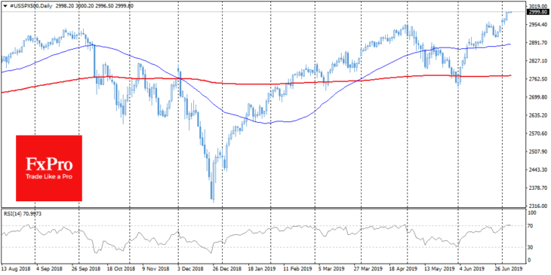The height and width of the screenshot is (275, 551).
Task: Select the 2762.50 price axis label
Action: [537, 79]
